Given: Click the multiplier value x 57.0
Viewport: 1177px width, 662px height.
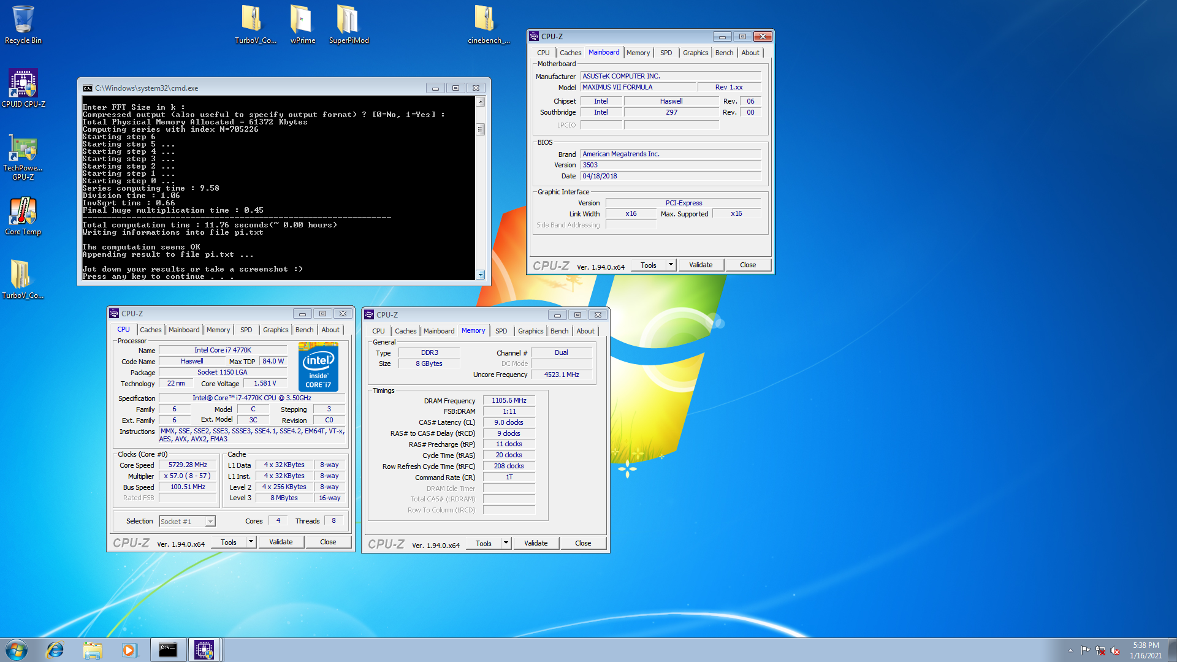Looking at the screenshot, I should pyautogui.click(x=188, y=476).
